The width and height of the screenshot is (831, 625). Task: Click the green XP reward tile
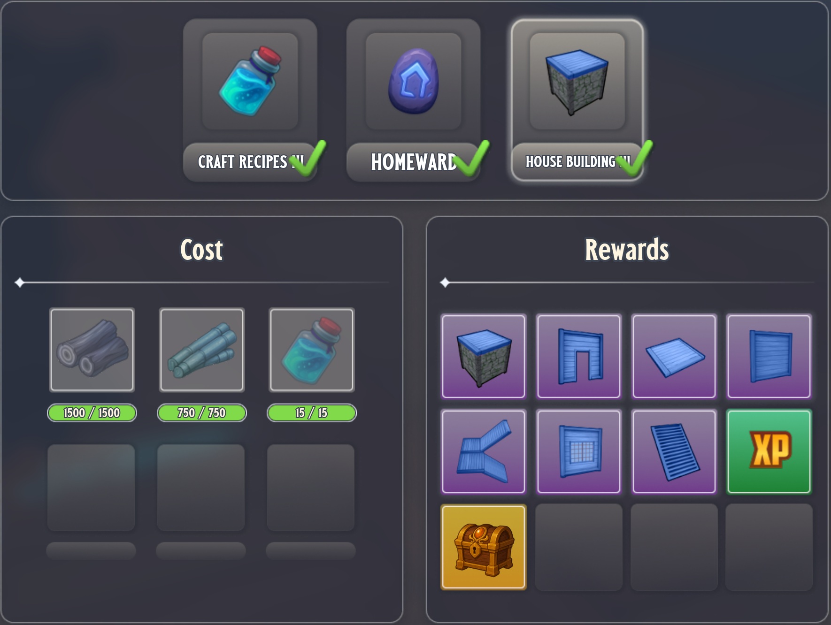tap(769, 451)
